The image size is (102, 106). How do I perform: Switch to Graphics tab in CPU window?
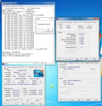click(x=31, y=67)
